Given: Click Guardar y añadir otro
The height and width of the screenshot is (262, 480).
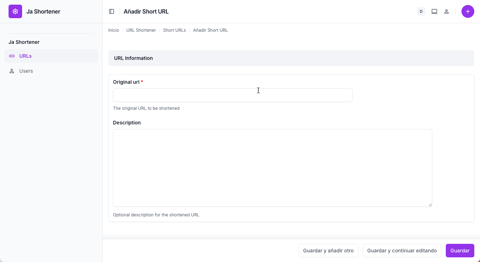Looking at the screenshot, I should (x=328, y=251).
